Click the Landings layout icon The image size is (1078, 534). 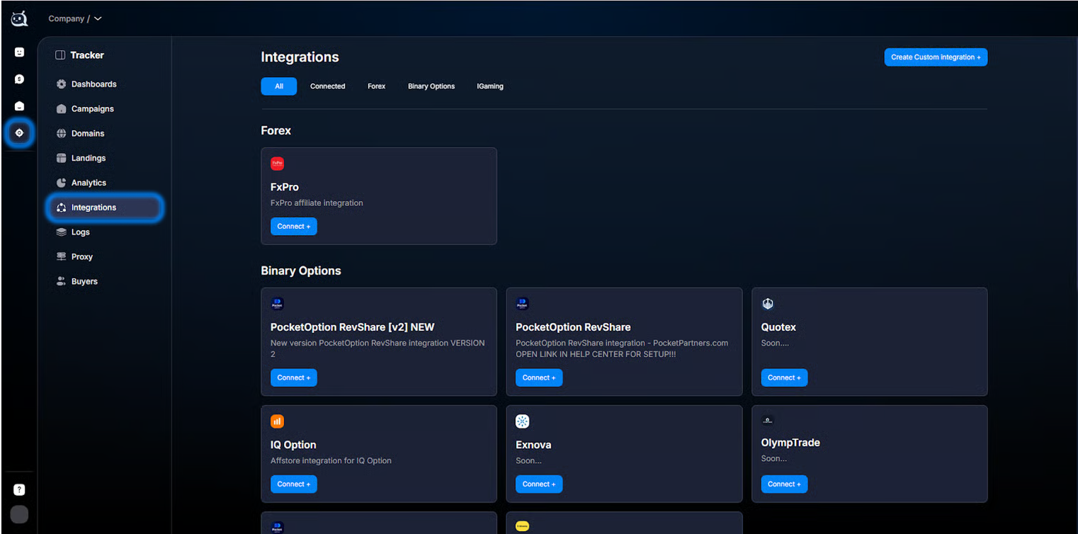(x=62, y=159)
